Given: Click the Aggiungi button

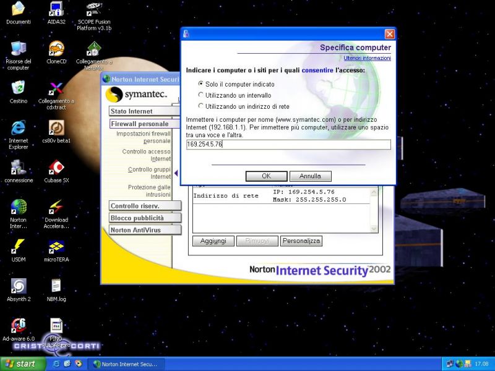Looking at the screenshot, I should click(213, 241).
